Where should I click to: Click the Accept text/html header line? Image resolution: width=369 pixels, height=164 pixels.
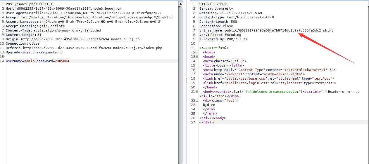point(89,17)
